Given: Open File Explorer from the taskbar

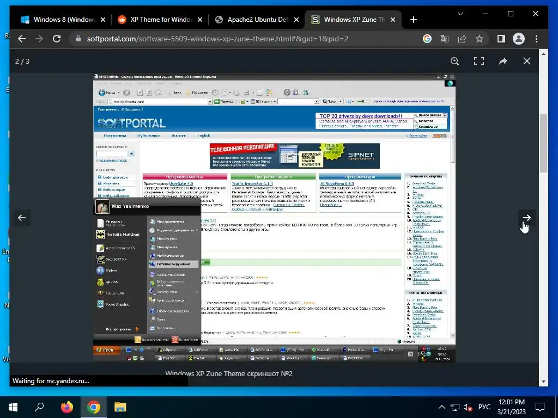Looking at the screenshot, I should tap(120, 407).
